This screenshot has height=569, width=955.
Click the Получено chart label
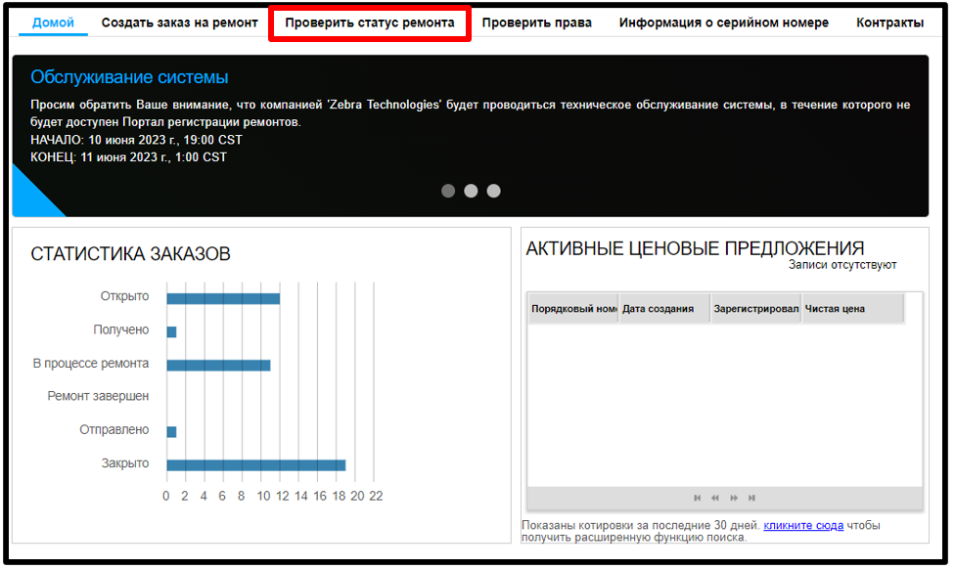[x=121, y=329]
